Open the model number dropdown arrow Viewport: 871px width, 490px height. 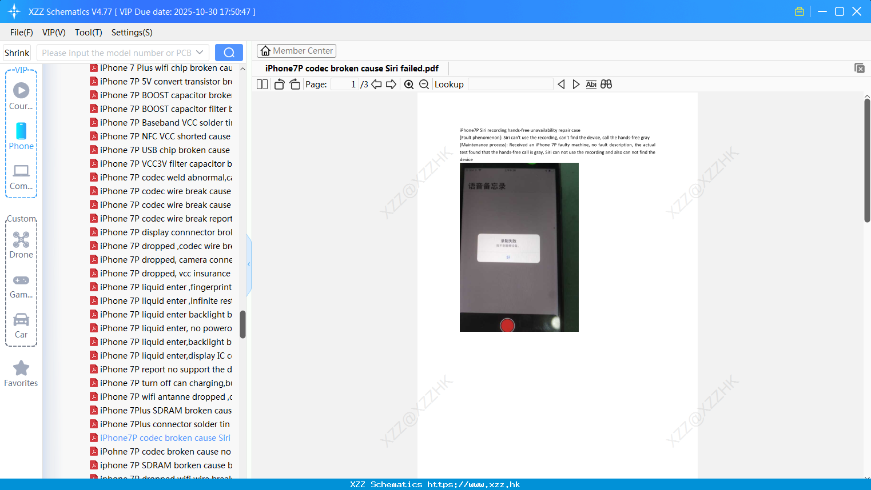click(x=200, y=53)
